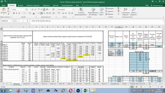Click the zoom slider in status bar
The height and width of the screenshot is (93, 165).
[x=150, y=87]
